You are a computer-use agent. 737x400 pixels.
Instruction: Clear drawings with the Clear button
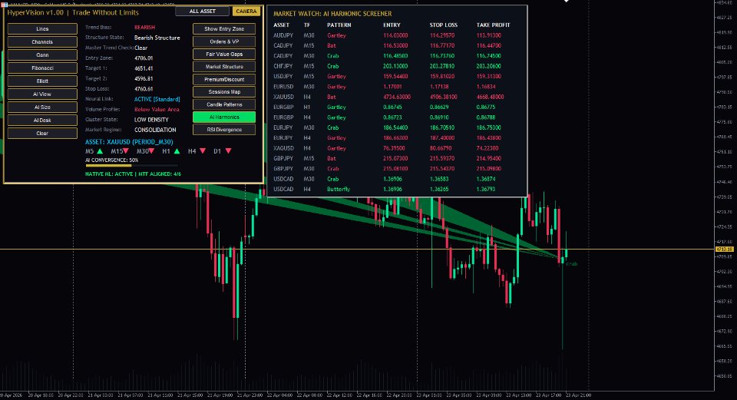(42, 134)
